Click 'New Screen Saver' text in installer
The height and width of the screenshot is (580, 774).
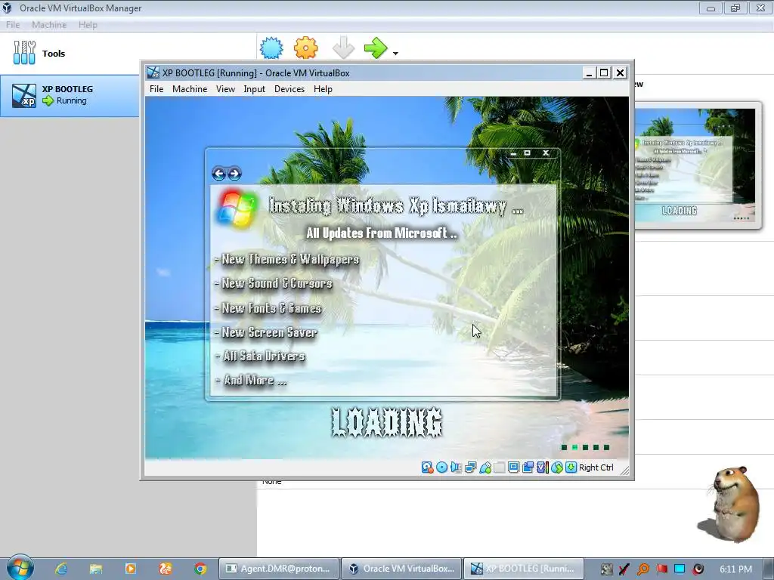coord(269,332)
